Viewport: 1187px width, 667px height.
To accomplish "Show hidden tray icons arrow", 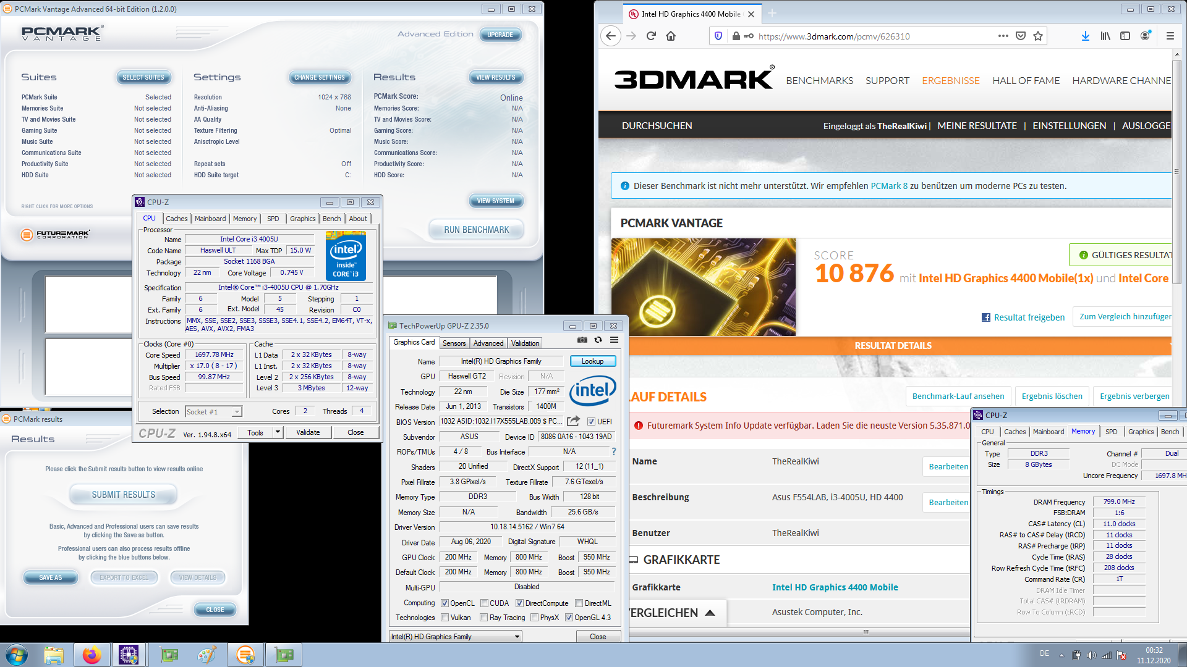I will tap(1061, 655).
